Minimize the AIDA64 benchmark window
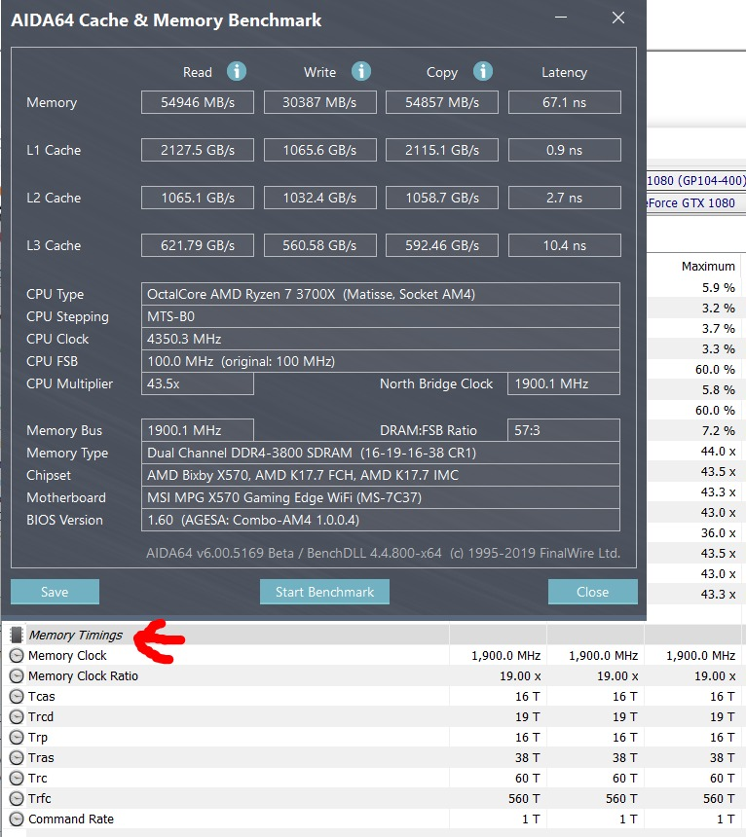The width and height of the screenshot is (746, 837). click(561, 18)
